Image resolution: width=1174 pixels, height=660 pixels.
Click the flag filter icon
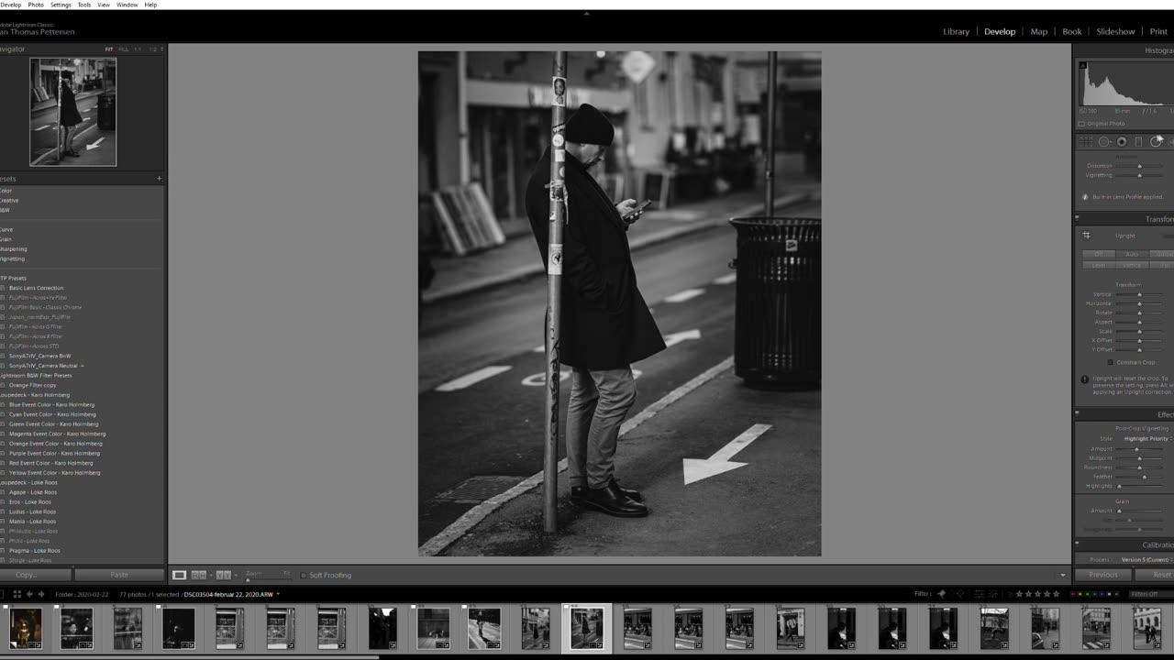[x=941, y=594]
